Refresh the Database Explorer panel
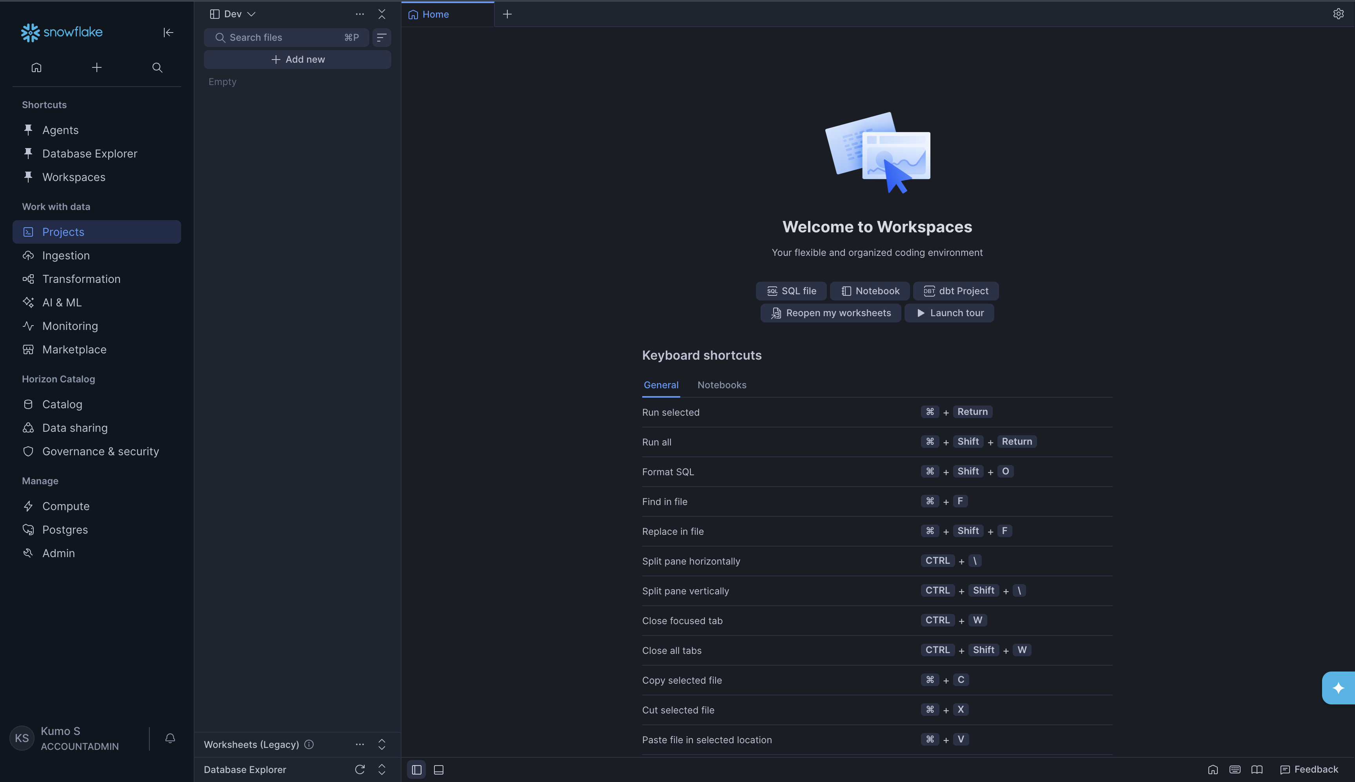The image size is (1355, 782). (x=360, y=769)
